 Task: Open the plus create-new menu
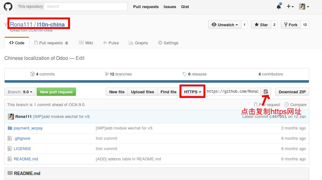point(290,7)
